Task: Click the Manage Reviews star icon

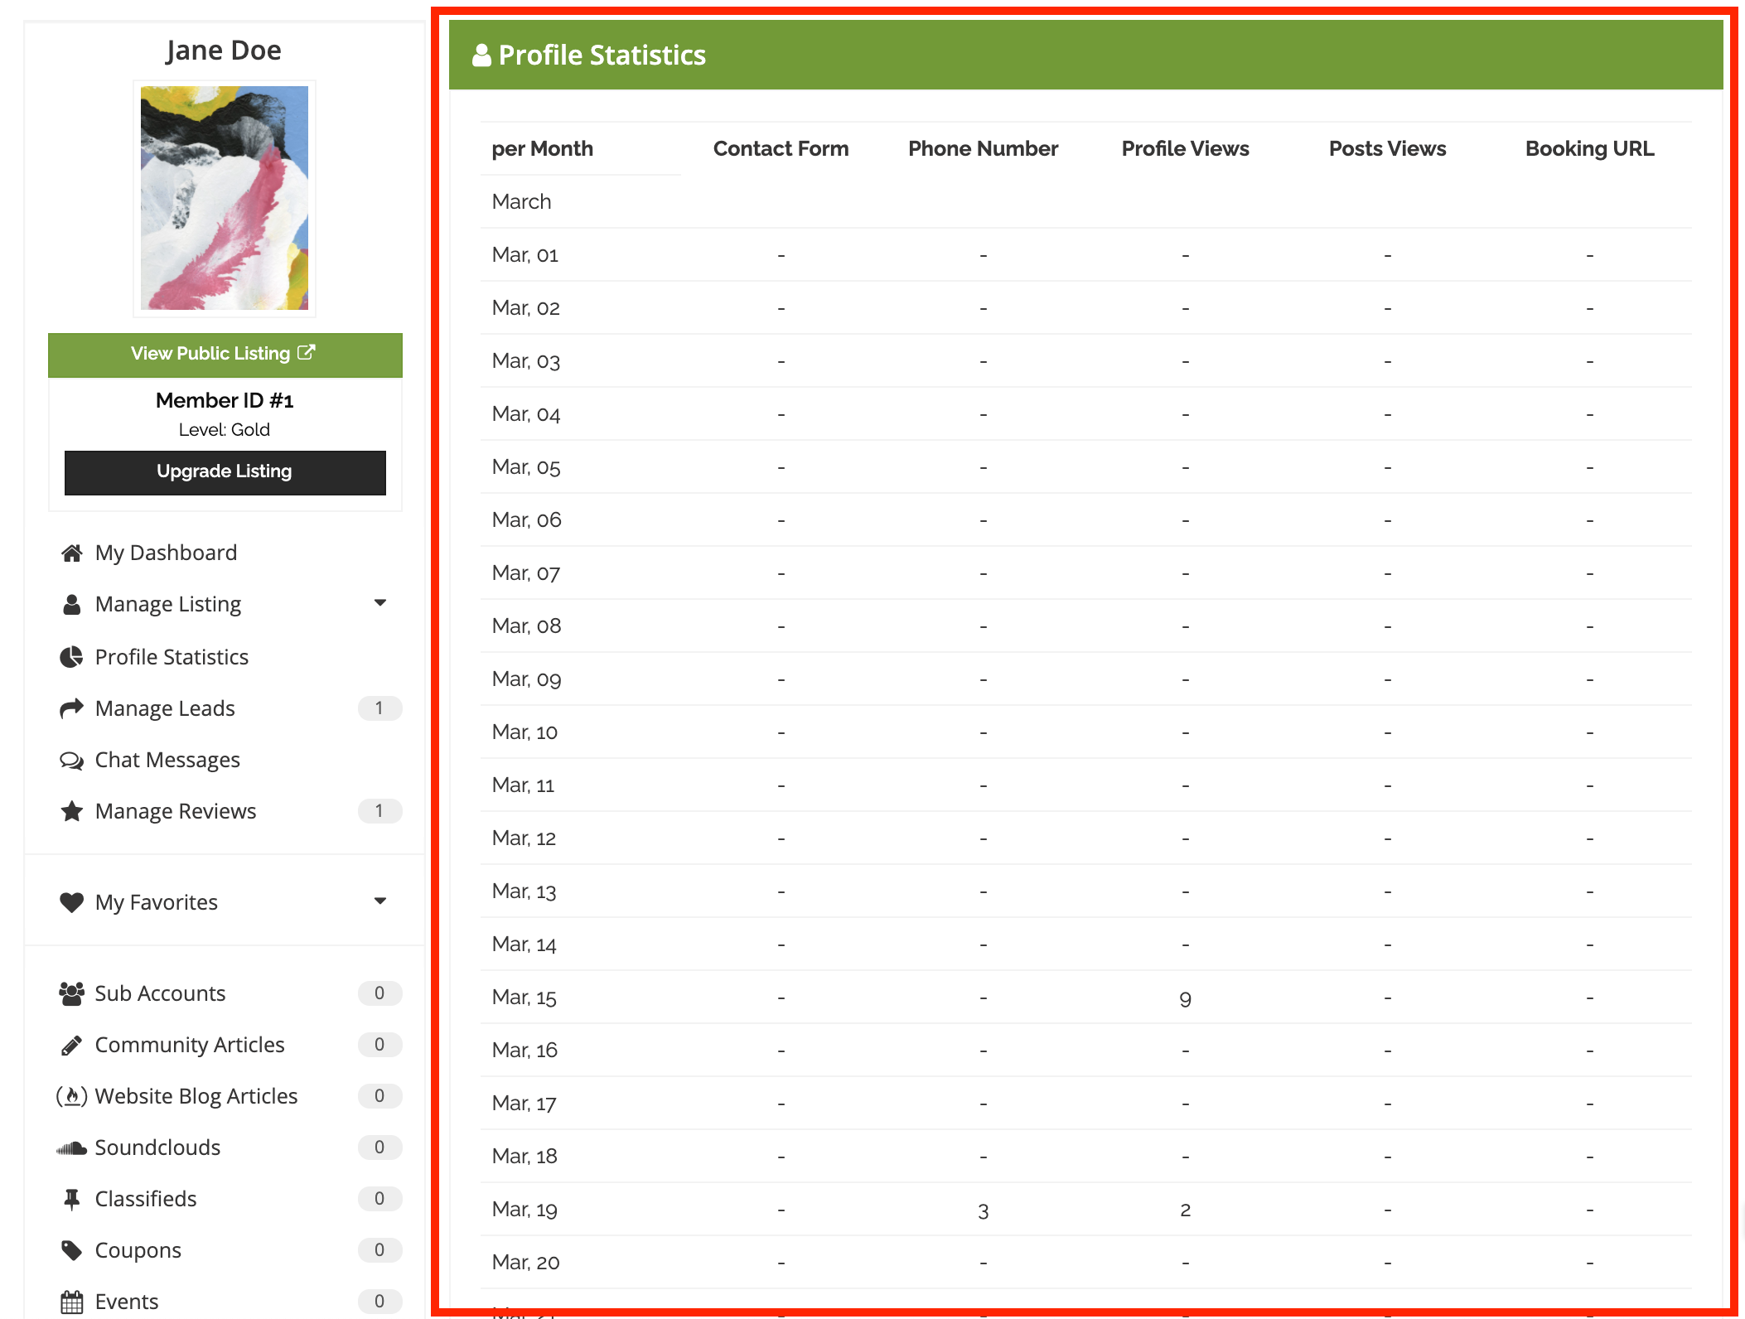Action: (72, 812)
